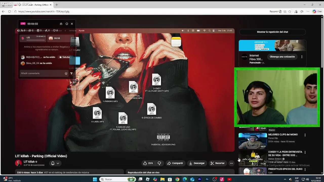Click the Recortar clip button

pyautogui.click(x=217, y=163)
